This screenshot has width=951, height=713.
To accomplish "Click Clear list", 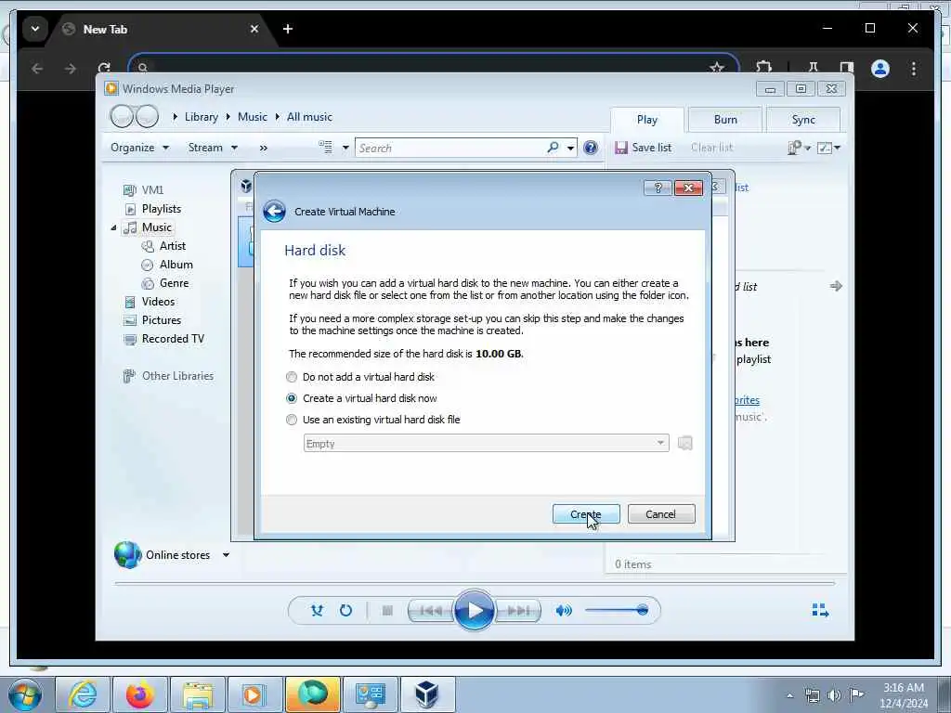I will (x=712, y=148).
